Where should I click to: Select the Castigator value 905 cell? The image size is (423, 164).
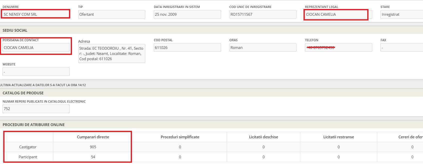coord(93,147)
